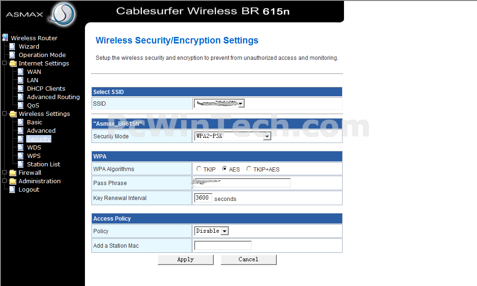Click the Wireless Settings label
Viewport: 477px width, 286px height.
coord(44,114)
